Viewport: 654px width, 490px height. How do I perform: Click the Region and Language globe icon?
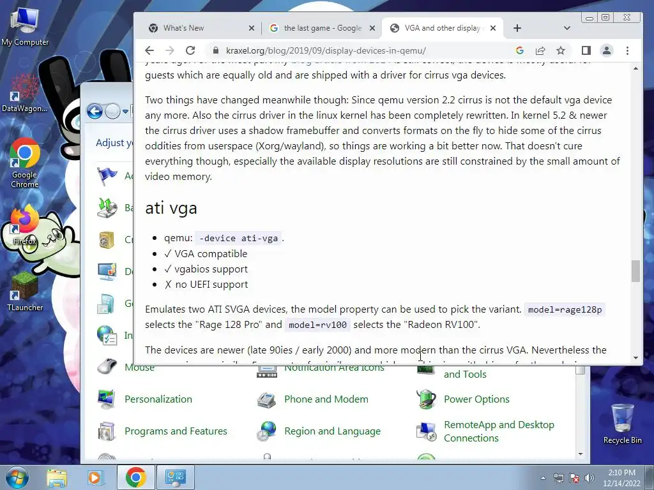[266, 431]
